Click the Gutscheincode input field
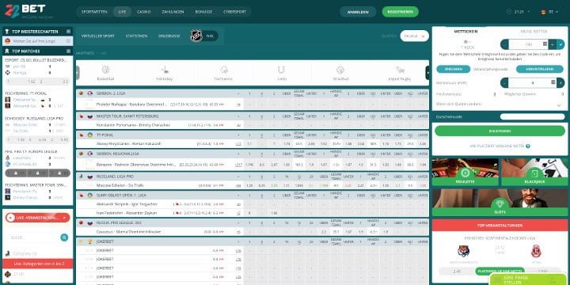This screenshot has width=570, height=285. 533,116
